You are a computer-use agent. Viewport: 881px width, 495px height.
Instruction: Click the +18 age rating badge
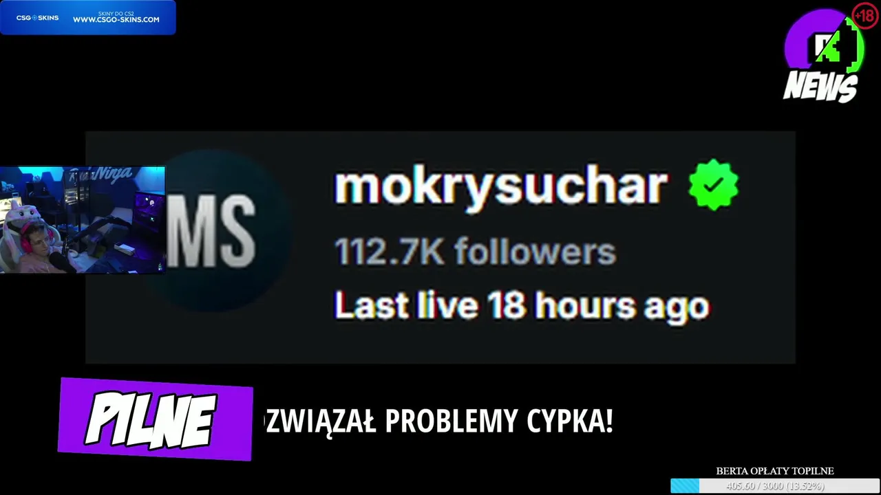865,15
